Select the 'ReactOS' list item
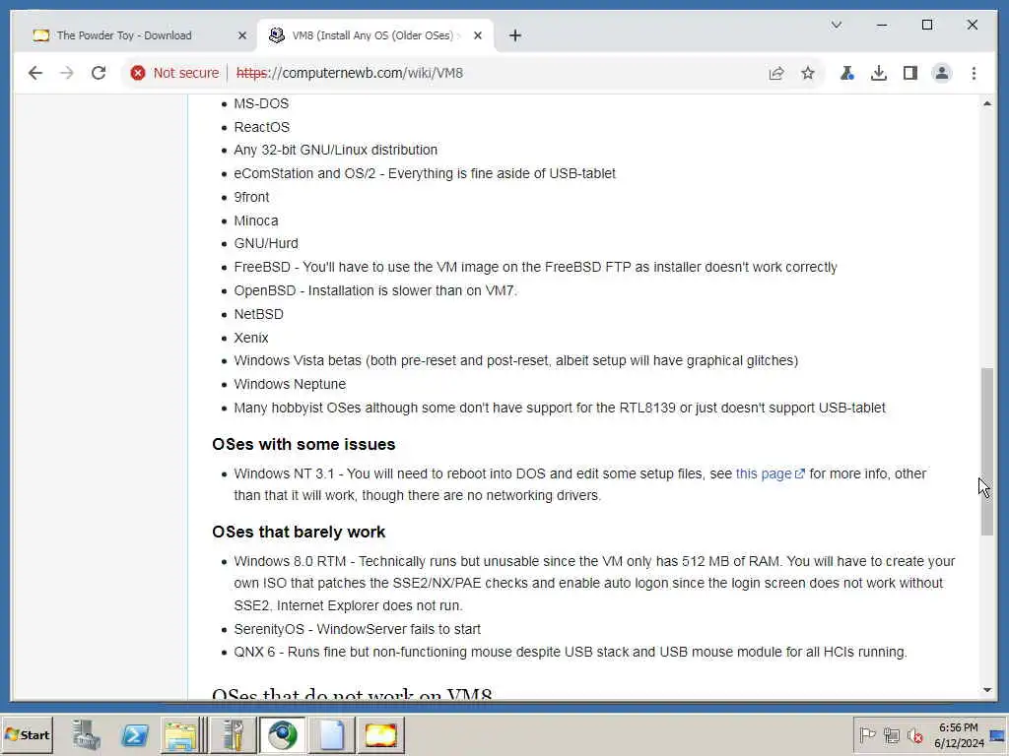The image size is (1009, 756). click(262, 127)
